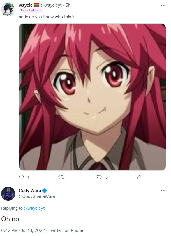The width and height of the screenshot is (171, 236).
Task: Open the 5h timestamp of waycic's tweet
Action: point(68,5)
